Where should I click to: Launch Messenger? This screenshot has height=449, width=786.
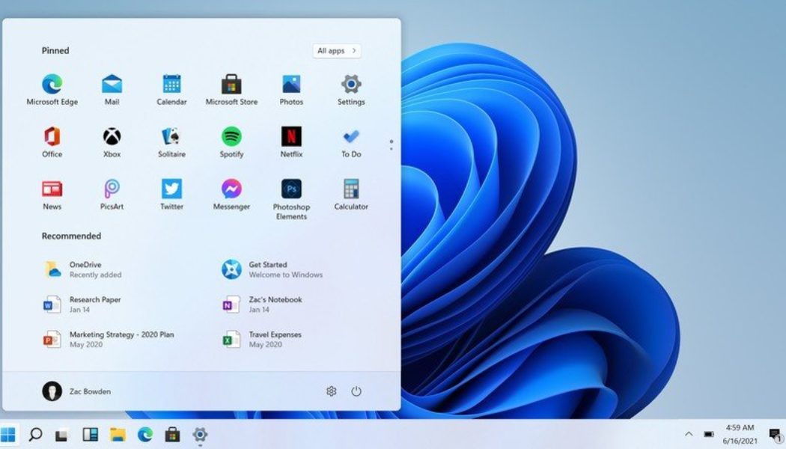click(x=231, y=189)
